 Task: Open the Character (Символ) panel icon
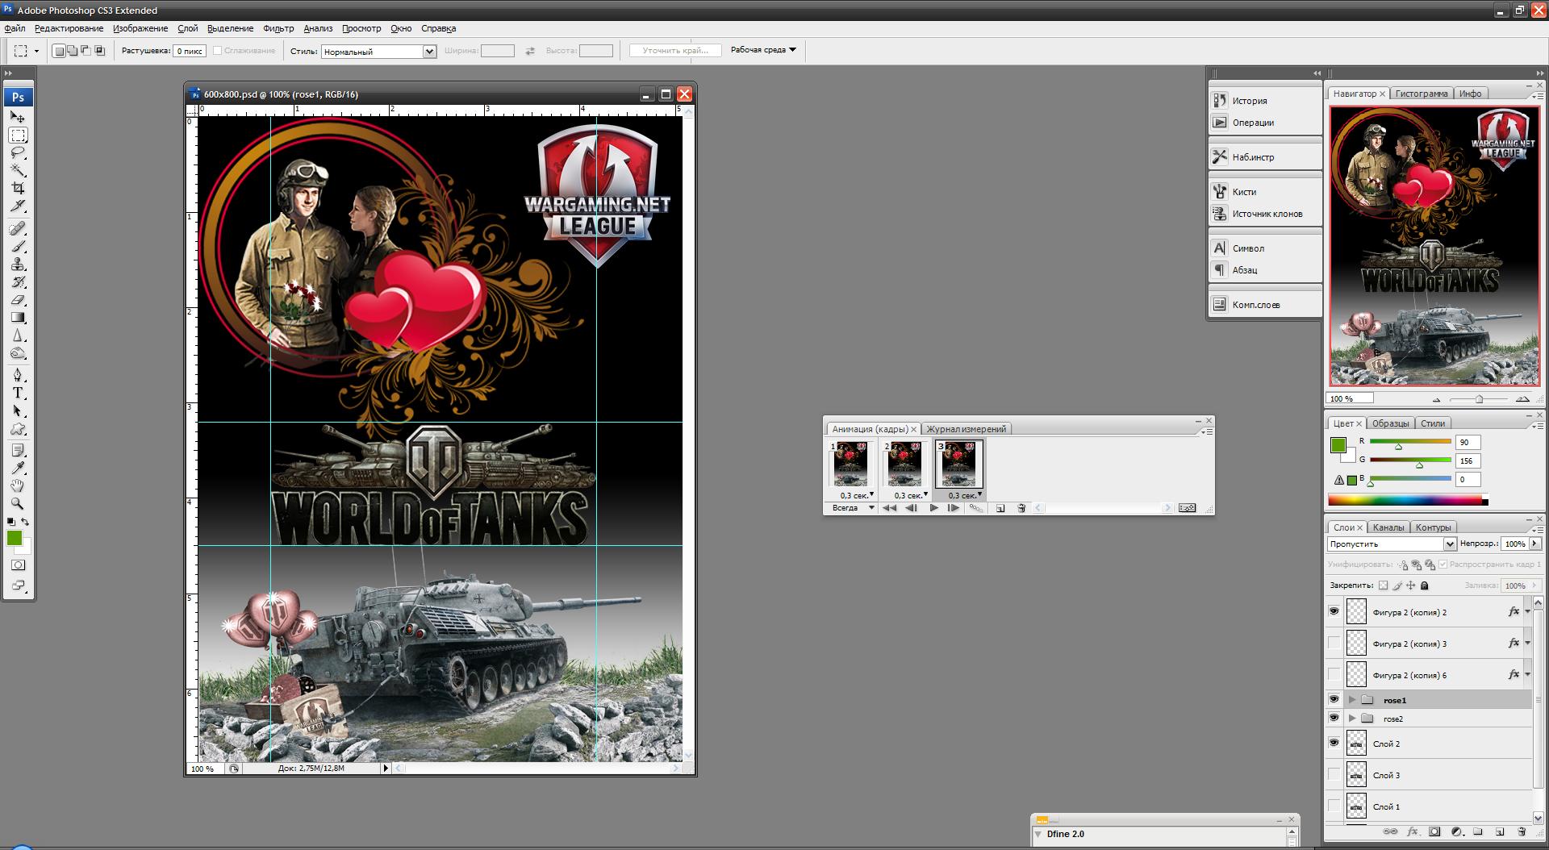coord(1220,248)
